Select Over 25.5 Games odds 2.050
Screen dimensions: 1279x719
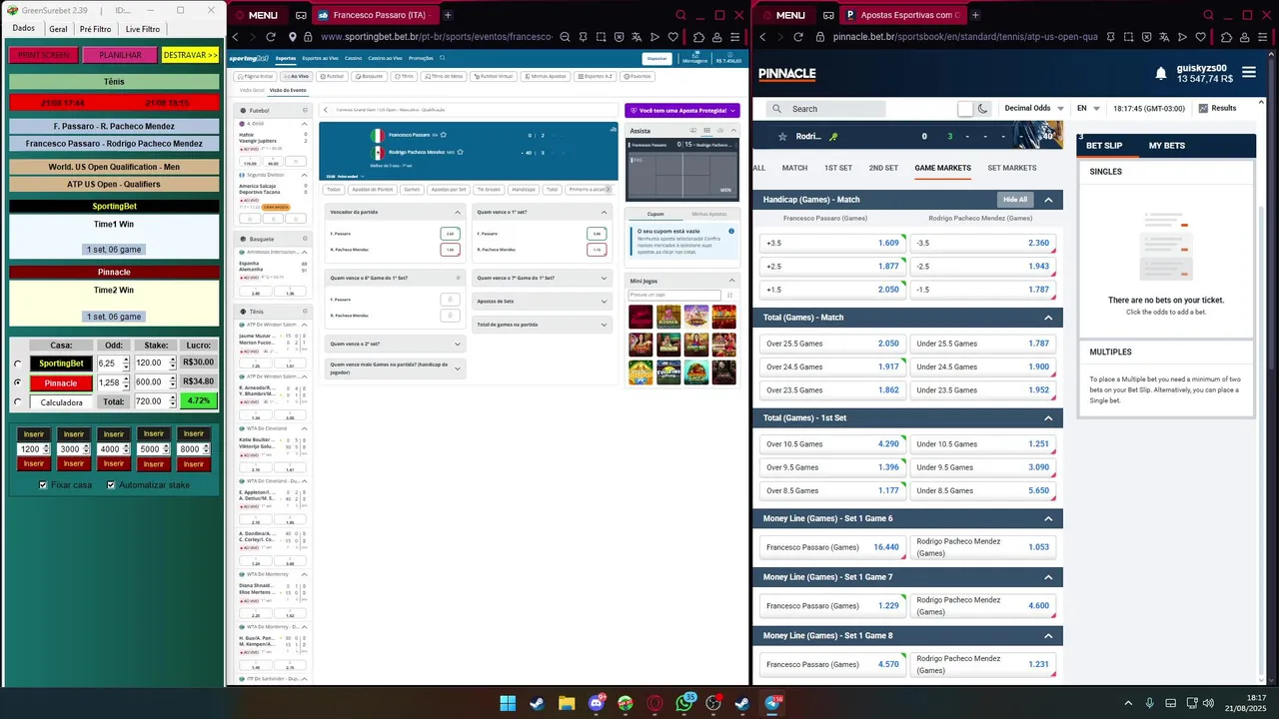tap(831, 344)
